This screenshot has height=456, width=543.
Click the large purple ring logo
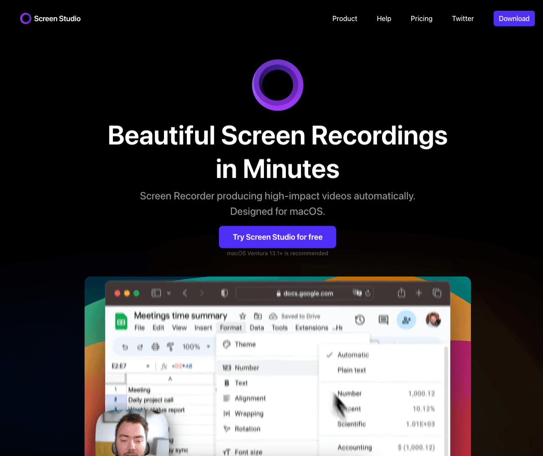click(x=278, y=85)
